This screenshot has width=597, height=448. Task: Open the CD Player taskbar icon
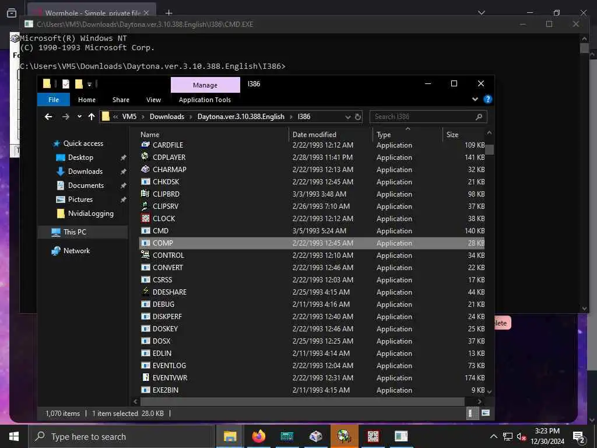(344, 436)
